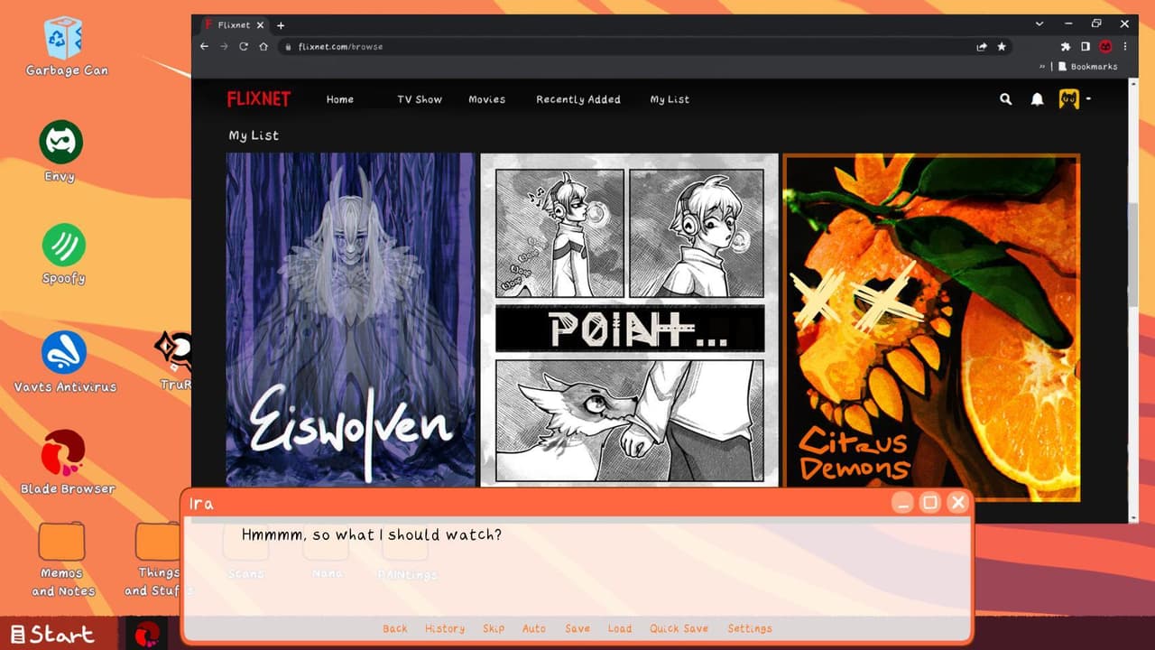Reload the Flixnet page
The height and width of the screenshot is (650, 1155).
[244, 46]
